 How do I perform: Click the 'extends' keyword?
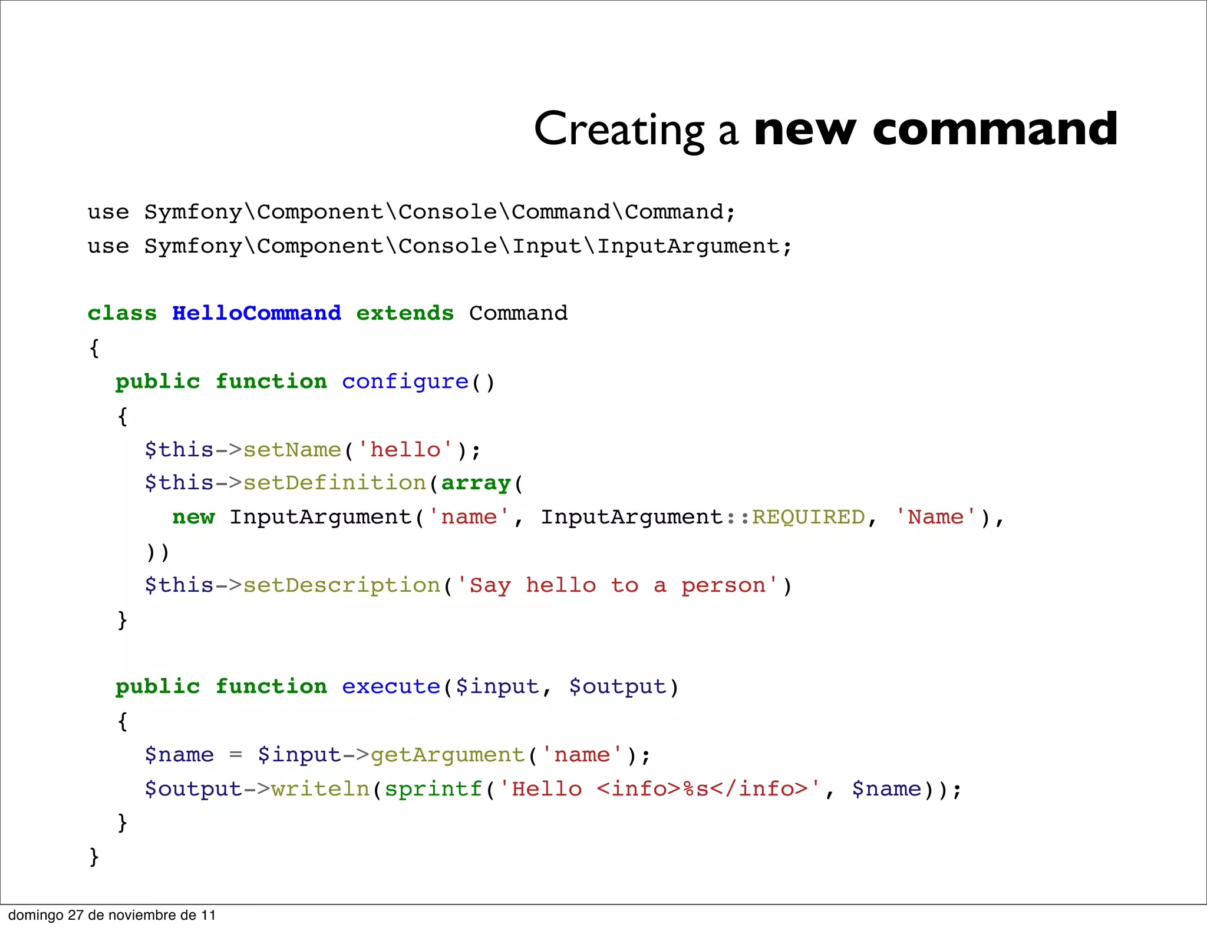click(405, 313)
